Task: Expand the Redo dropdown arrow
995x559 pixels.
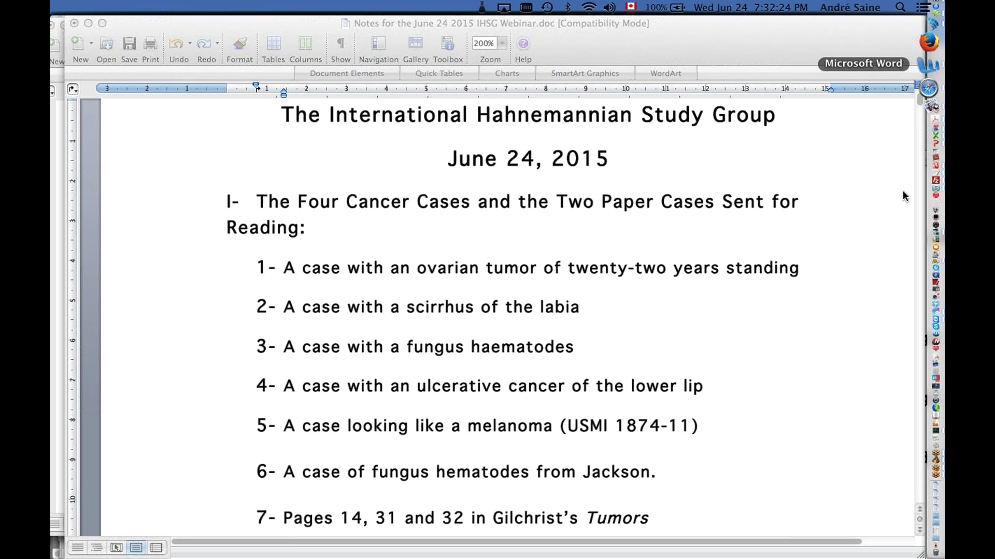Action: 218,44
